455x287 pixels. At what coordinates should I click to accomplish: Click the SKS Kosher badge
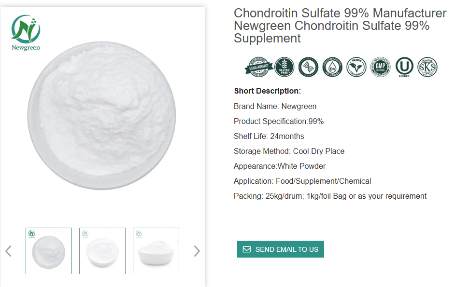(x=427, y=67)
